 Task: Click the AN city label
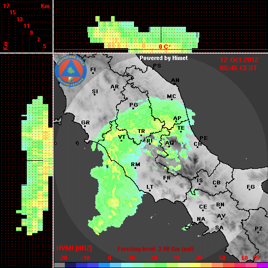[175, 80]
